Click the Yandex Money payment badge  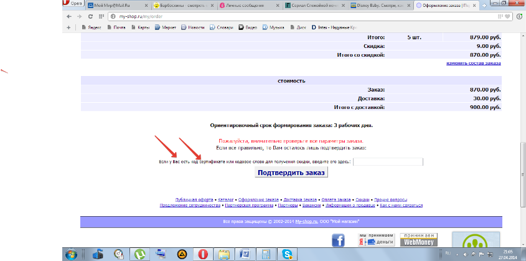377,239
